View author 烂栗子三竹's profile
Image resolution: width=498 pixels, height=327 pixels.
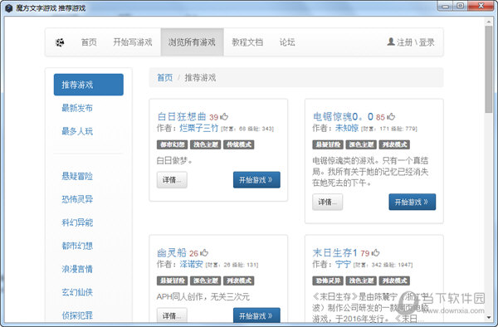pyautogui.click(x=199, y=129)
